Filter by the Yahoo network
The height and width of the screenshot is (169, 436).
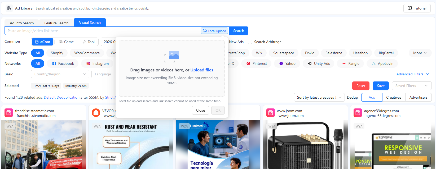pos(287,63)
